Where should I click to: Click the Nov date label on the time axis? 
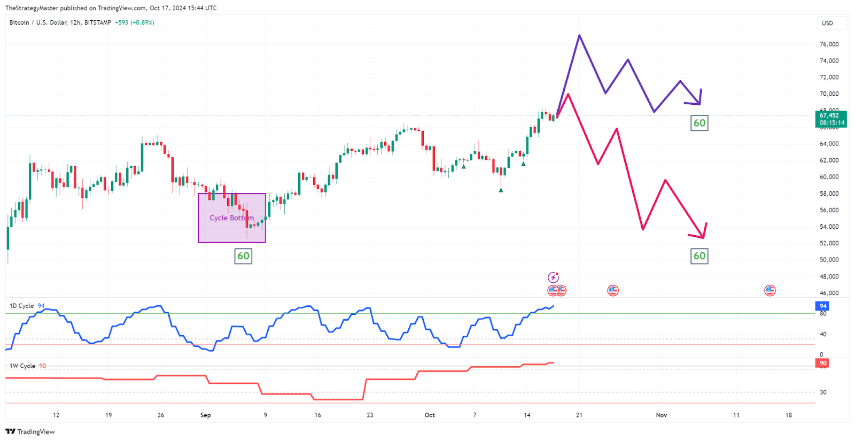coord(662,415)
